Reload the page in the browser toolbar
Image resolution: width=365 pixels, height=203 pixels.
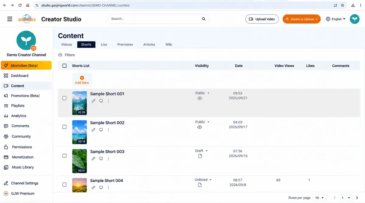(20, 5)
